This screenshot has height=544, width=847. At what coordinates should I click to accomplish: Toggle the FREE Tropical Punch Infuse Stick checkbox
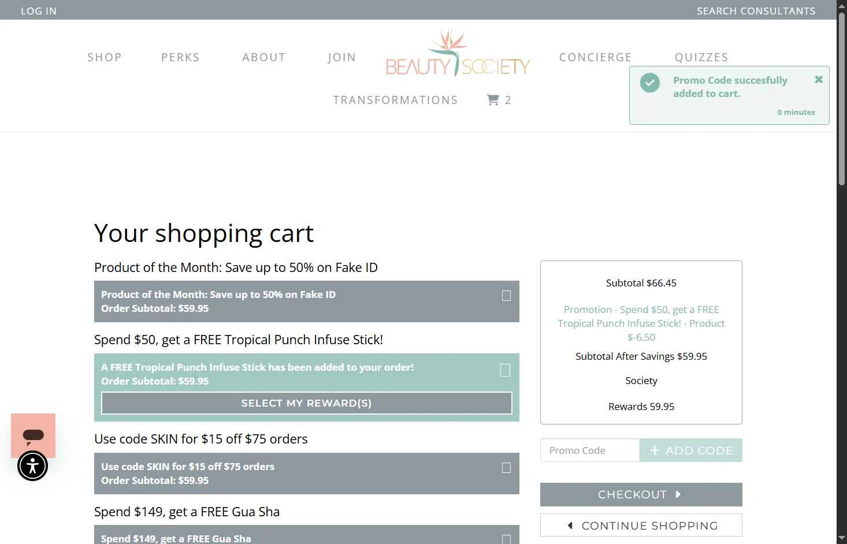505,370
